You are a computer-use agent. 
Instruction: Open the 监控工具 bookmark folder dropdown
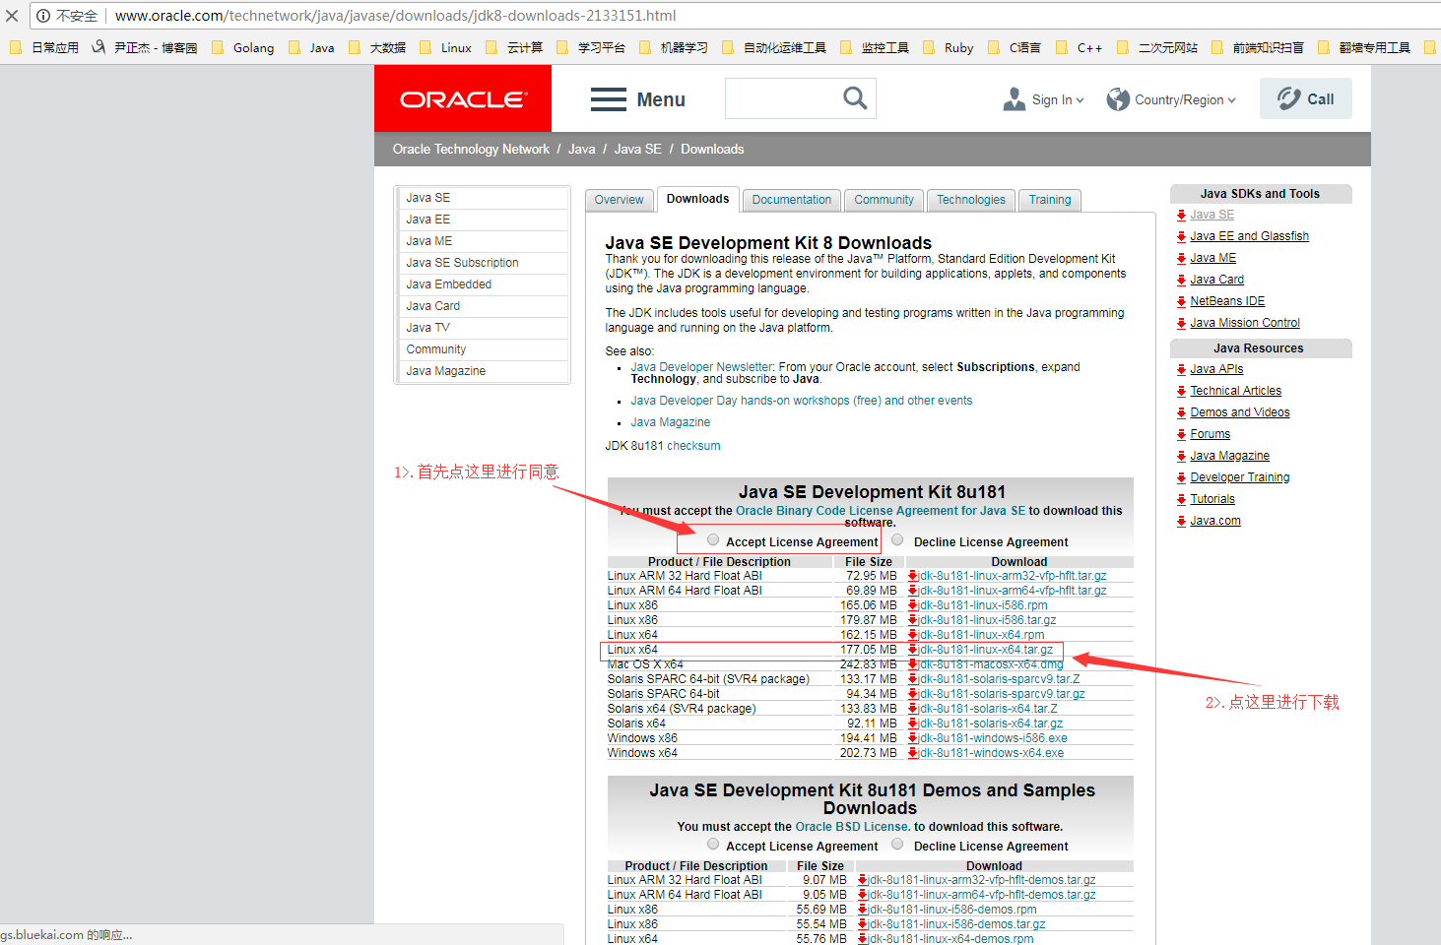(x=875, y=47)
